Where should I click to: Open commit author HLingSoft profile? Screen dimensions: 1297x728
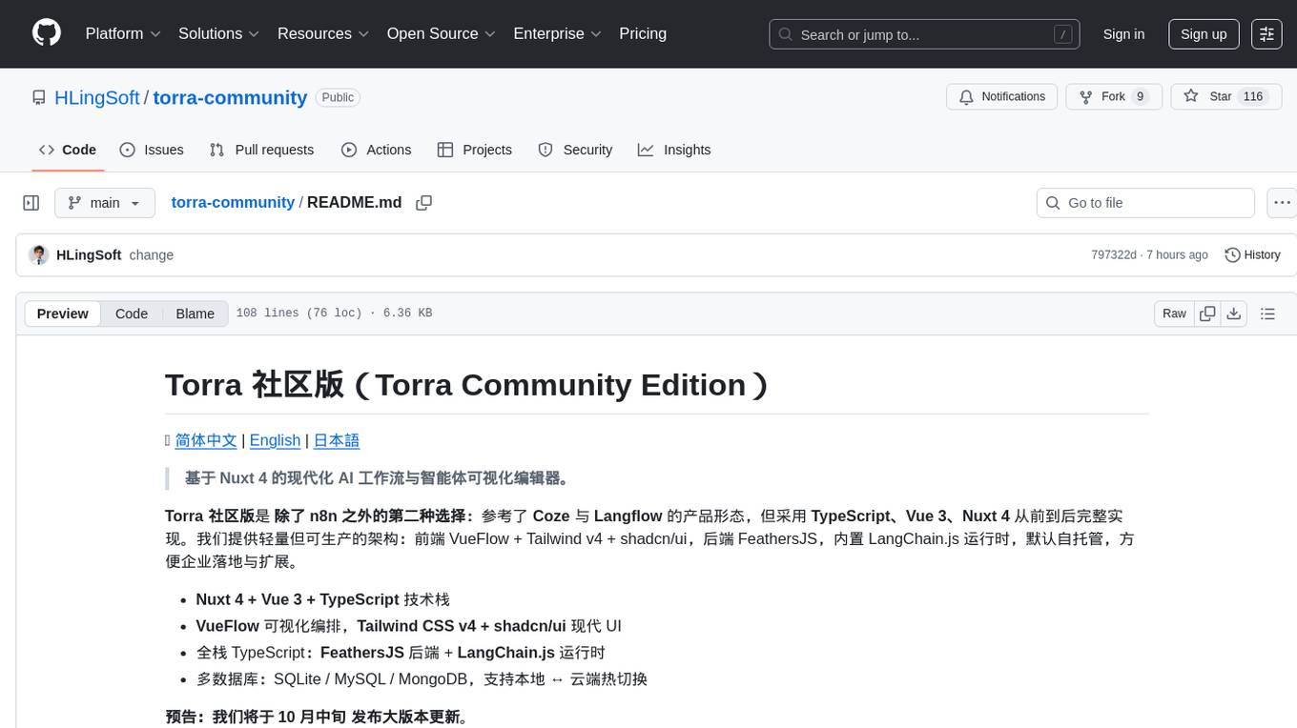(89, 254)
